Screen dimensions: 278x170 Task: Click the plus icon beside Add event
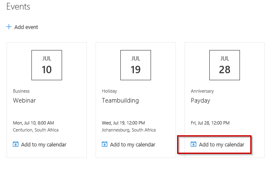[9, 27]
